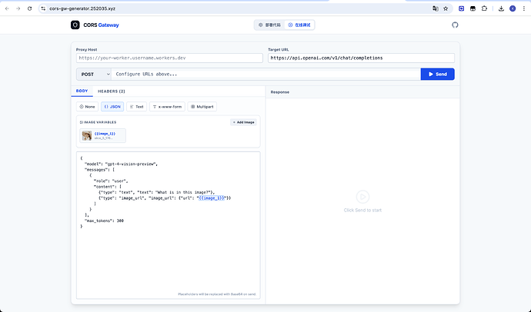Choose the Multipart body type
Screen dimensions: 531x312
coord(202,107)
